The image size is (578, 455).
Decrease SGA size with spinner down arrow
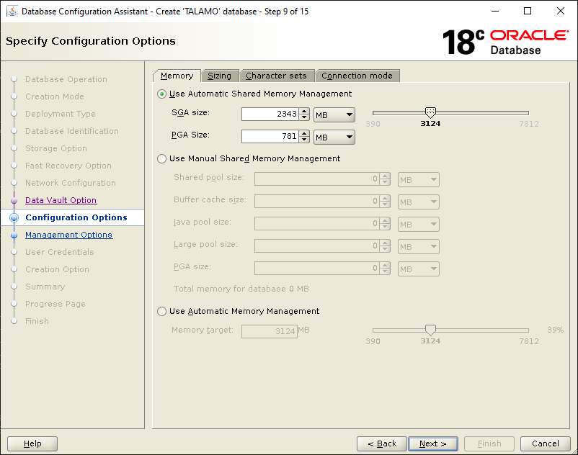pos(304,117)
